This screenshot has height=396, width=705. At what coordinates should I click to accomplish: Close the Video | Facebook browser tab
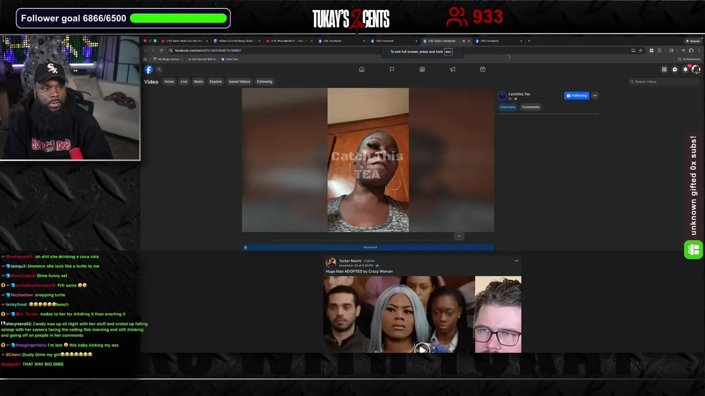[469, 41]
